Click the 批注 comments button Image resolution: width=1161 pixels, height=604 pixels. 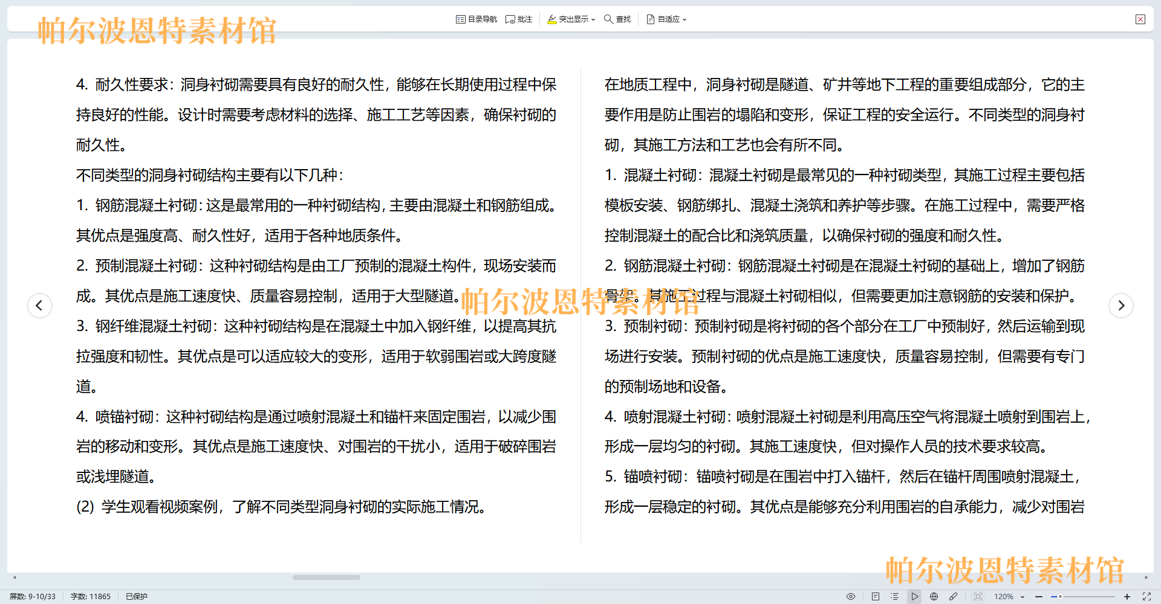pos(519,19)
